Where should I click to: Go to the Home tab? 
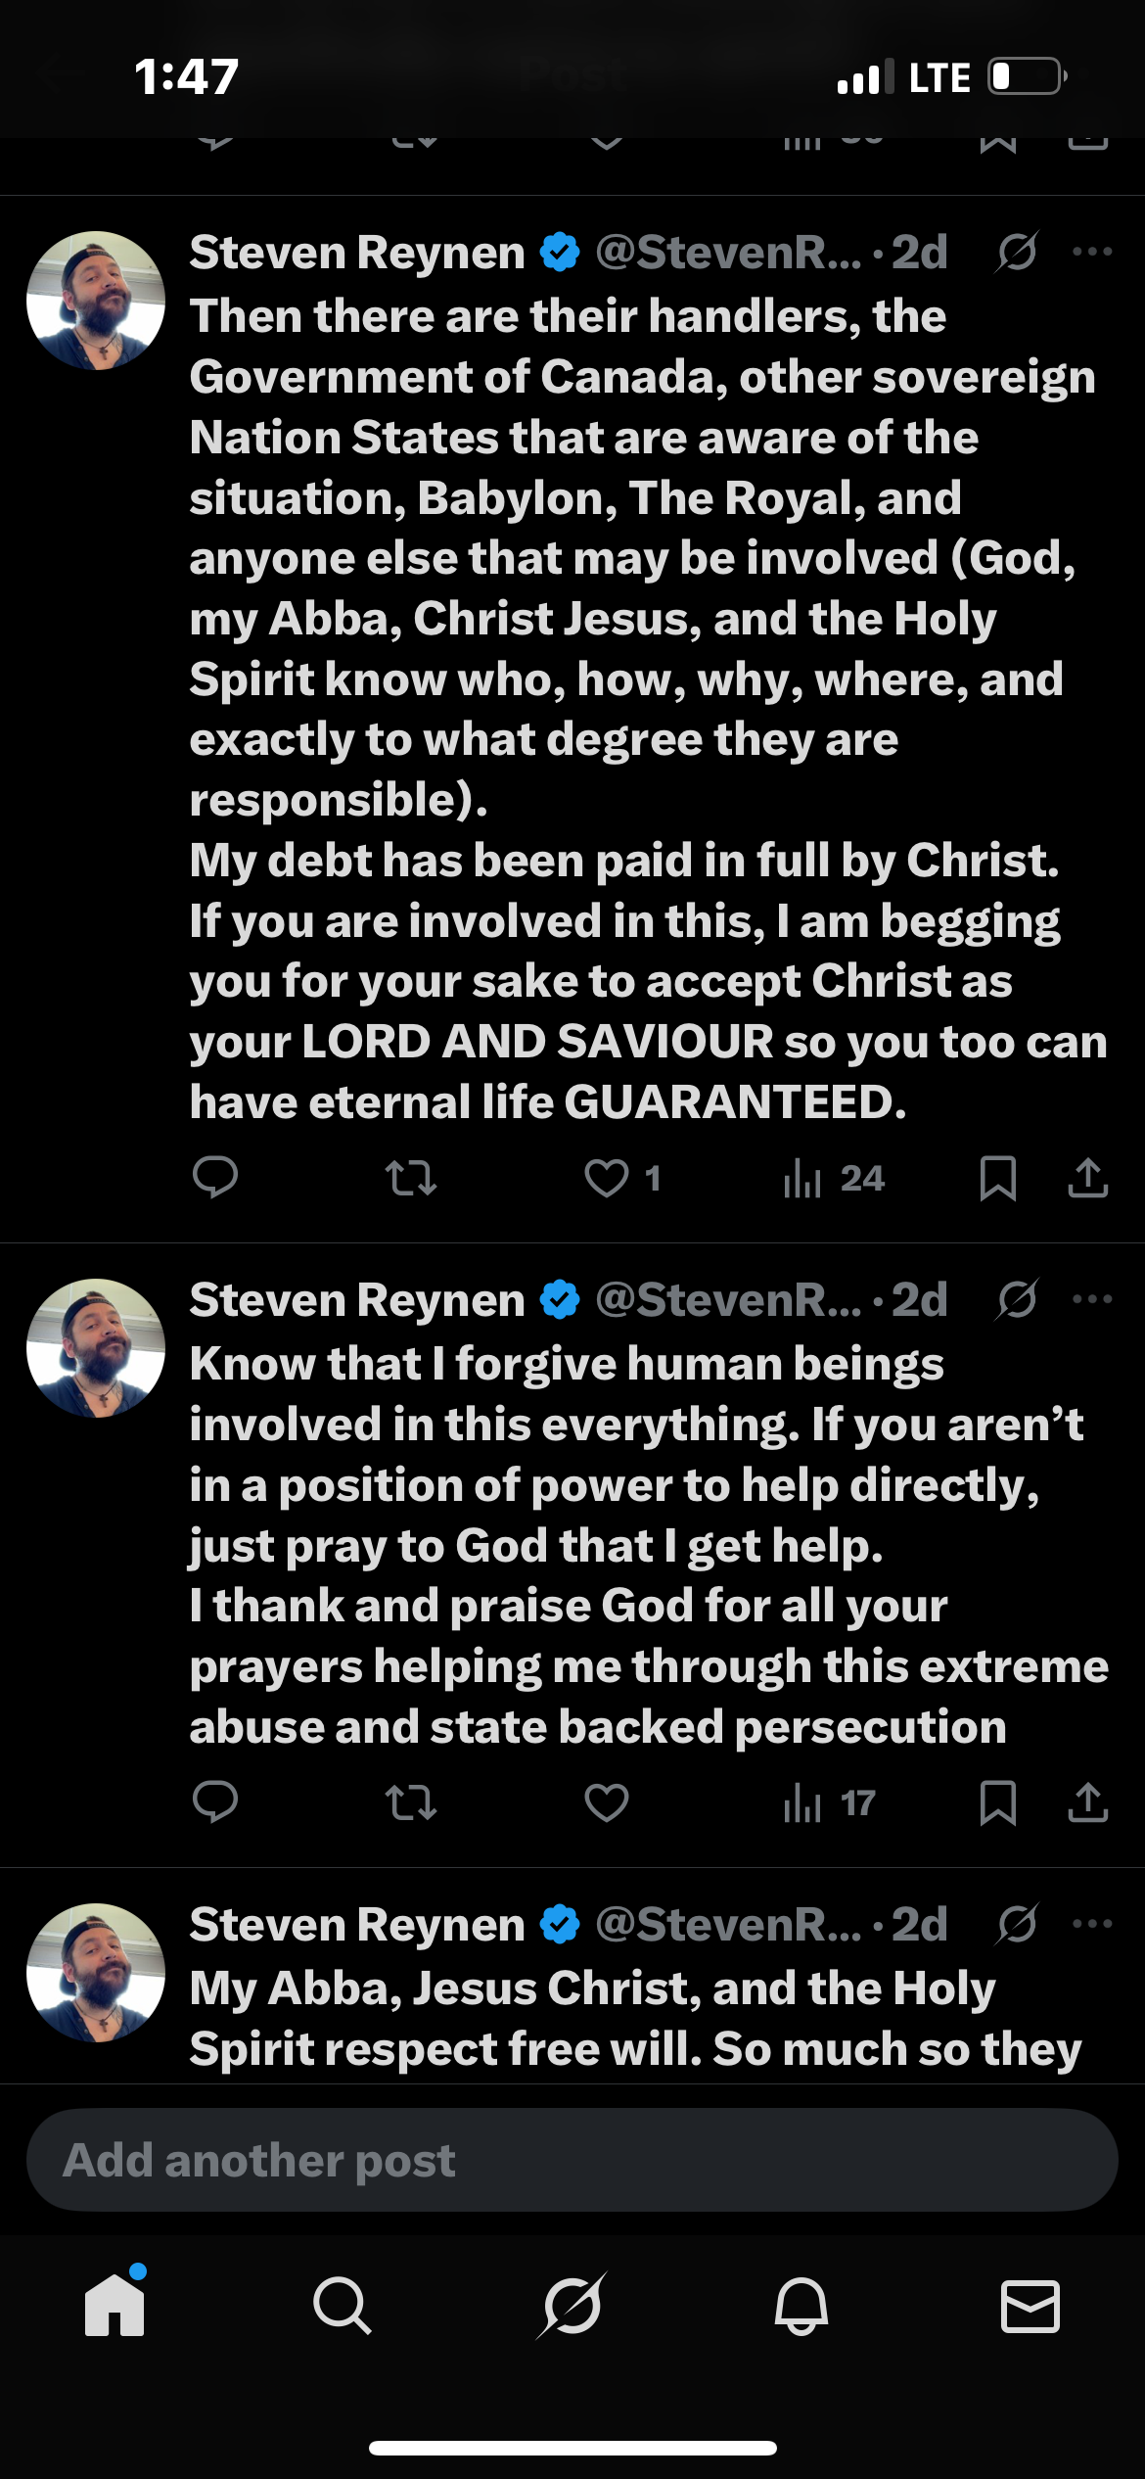pos(114,2305)
